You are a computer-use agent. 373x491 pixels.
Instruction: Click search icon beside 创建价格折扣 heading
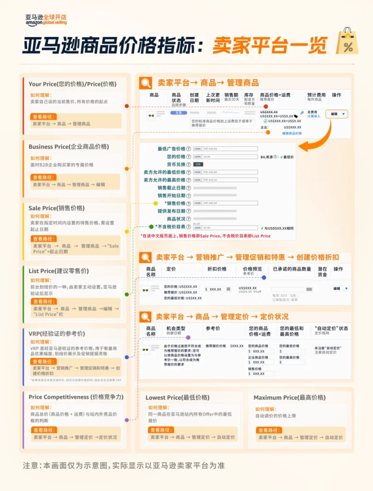pyautogui.click(x=145, y=258)
